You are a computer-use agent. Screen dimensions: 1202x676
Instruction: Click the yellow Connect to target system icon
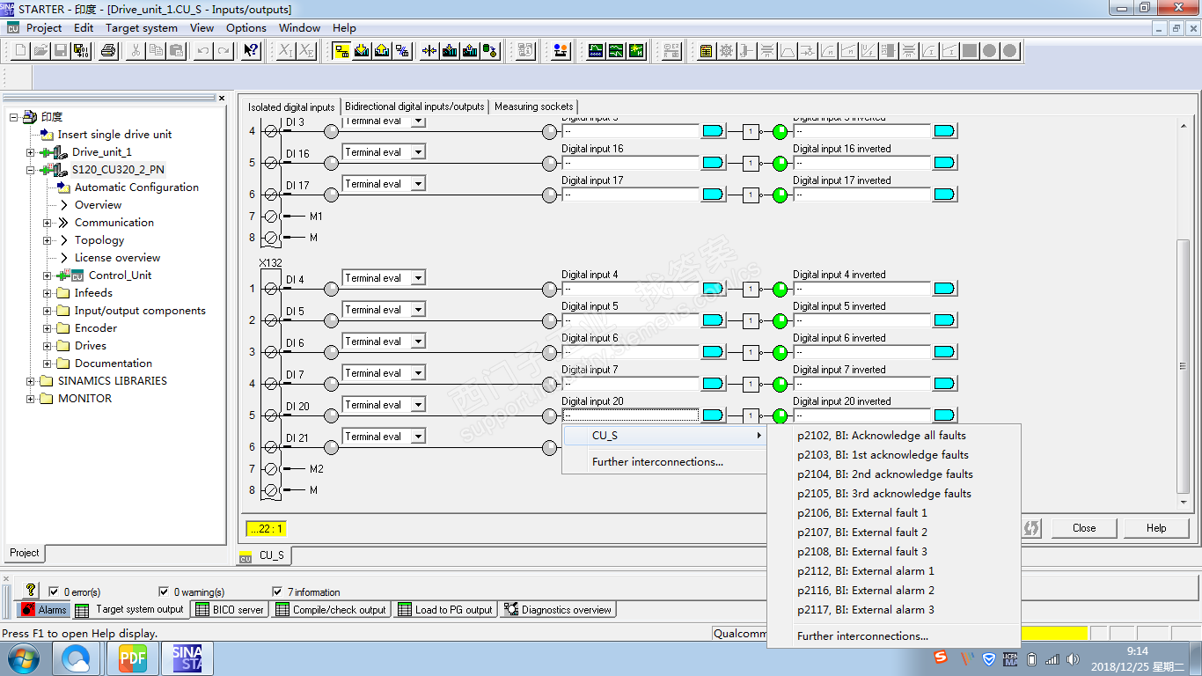(341, 51)
